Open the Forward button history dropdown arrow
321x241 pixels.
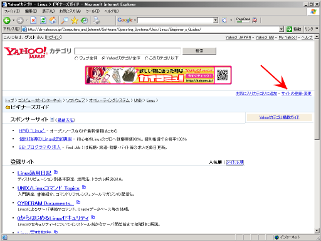coord(26,20)
